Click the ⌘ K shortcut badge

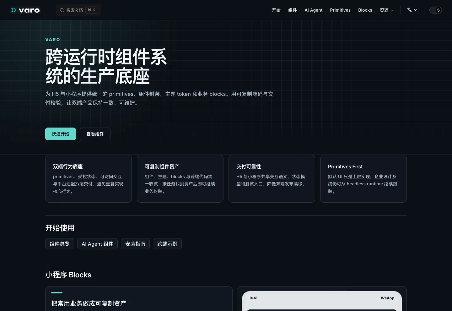(x=91, y=10)
